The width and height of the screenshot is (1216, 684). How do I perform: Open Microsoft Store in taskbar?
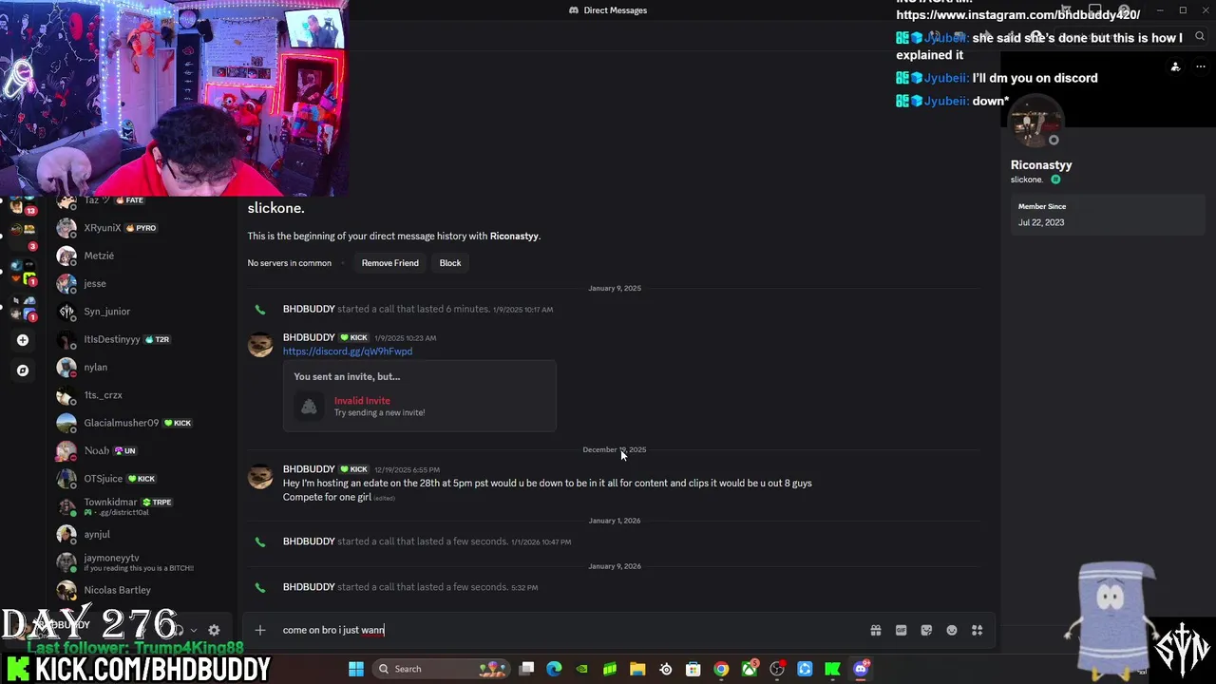[x=693, y=669]
